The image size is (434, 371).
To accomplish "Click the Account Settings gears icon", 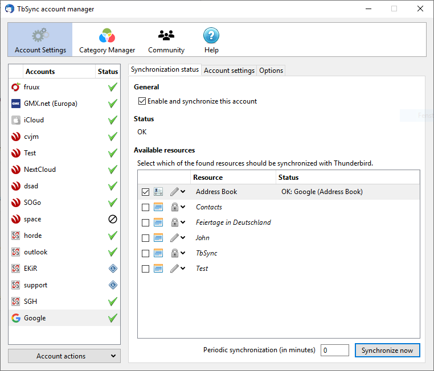I will [40, 36].
